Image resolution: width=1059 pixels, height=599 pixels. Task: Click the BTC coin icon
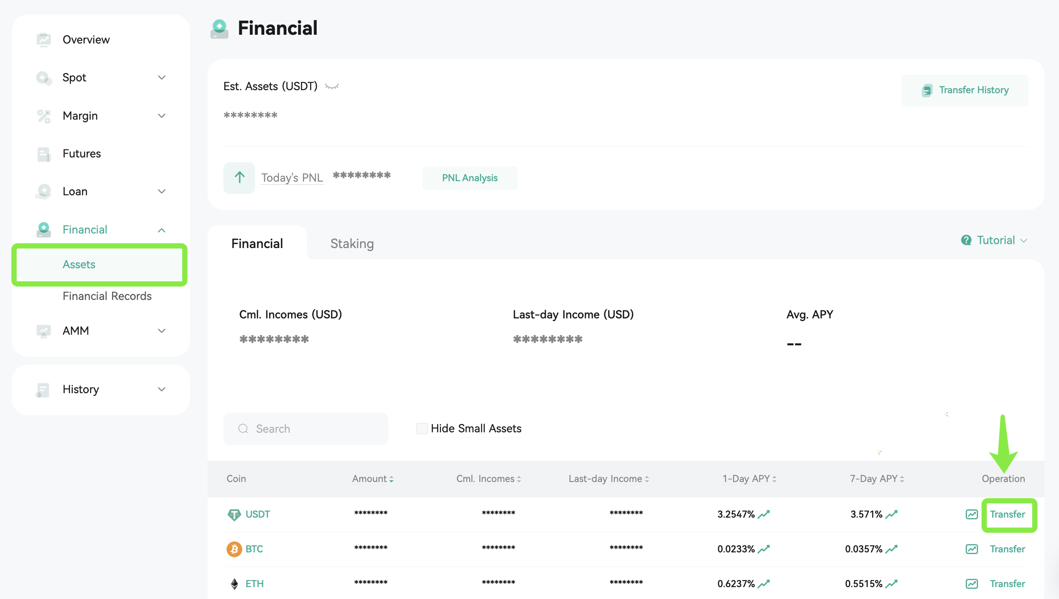coord(234,549)
